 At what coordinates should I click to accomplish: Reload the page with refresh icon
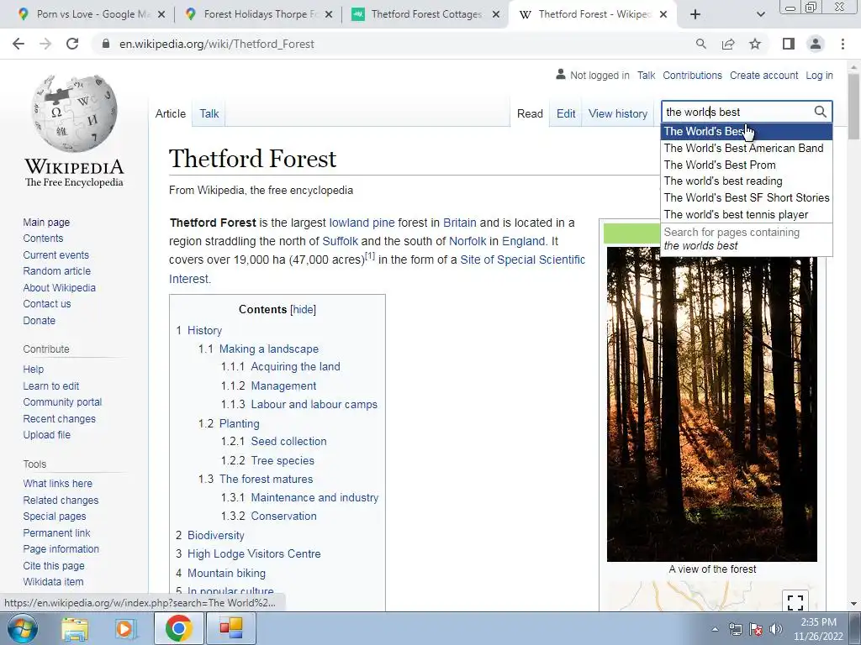coord(72,44)
